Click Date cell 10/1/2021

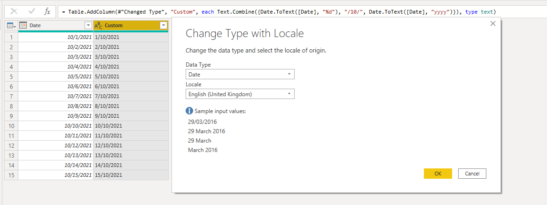click(x=56, y=37)
